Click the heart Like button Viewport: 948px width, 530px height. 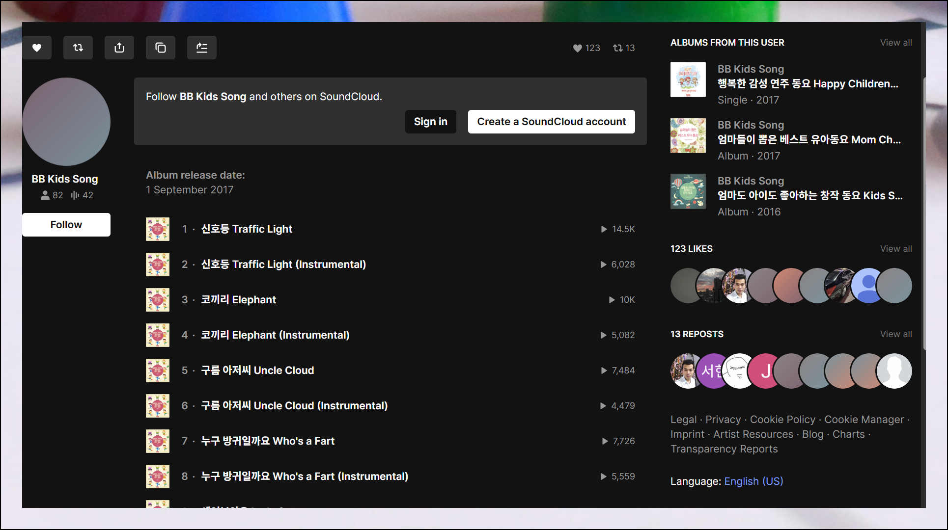pyautogui.click(x=37, y=48)
